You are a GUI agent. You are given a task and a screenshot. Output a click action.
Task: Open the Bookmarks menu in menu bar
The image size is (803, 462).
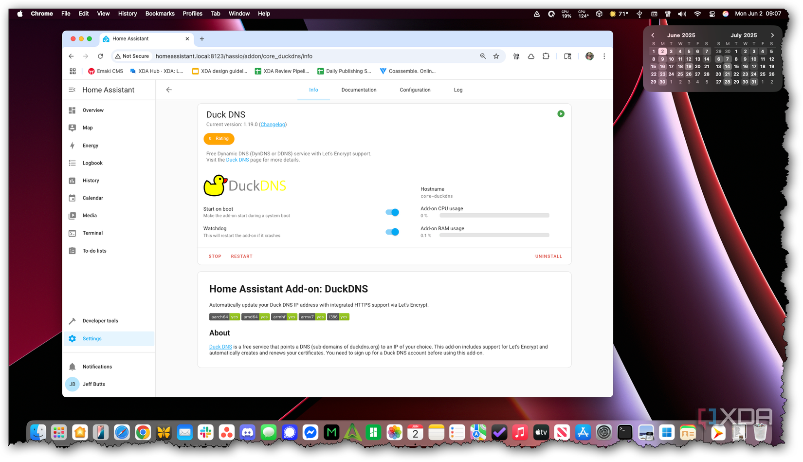pos(160,14)
